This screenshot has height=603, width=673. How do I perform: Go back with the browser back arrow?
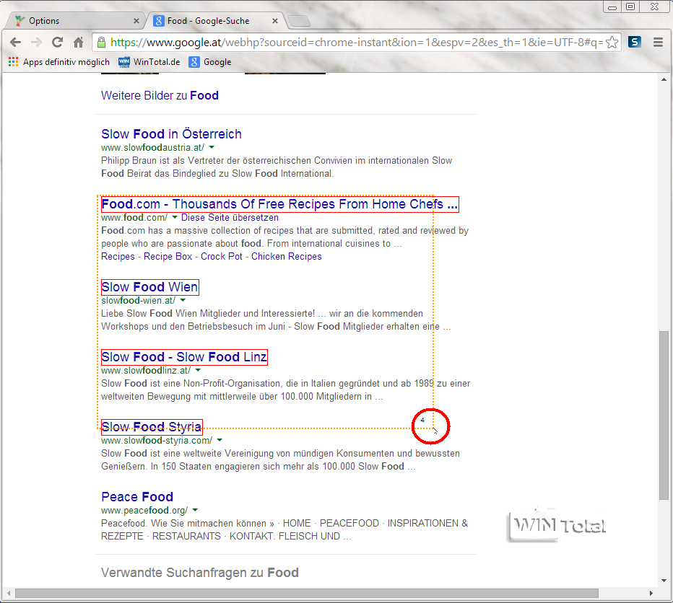15,42
